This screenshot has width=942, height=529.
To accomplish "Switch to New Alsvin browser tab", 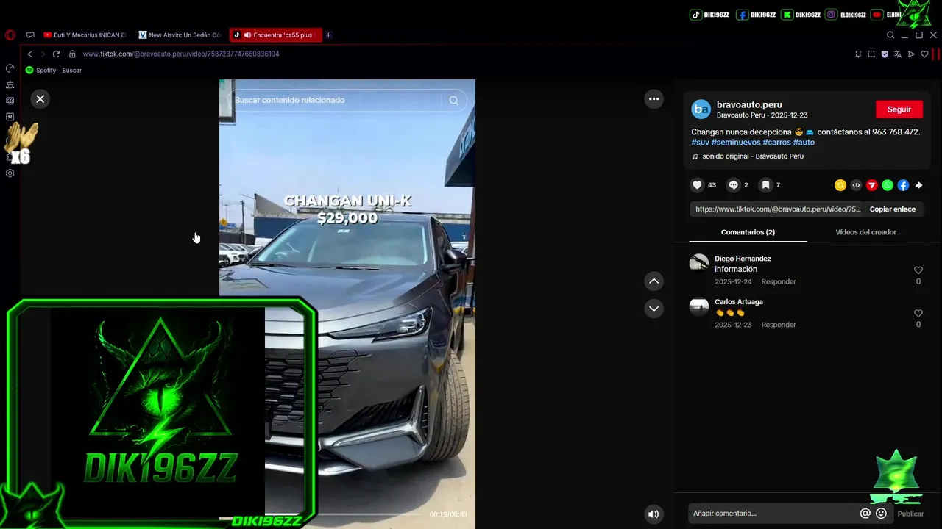I will coord(180,35).
